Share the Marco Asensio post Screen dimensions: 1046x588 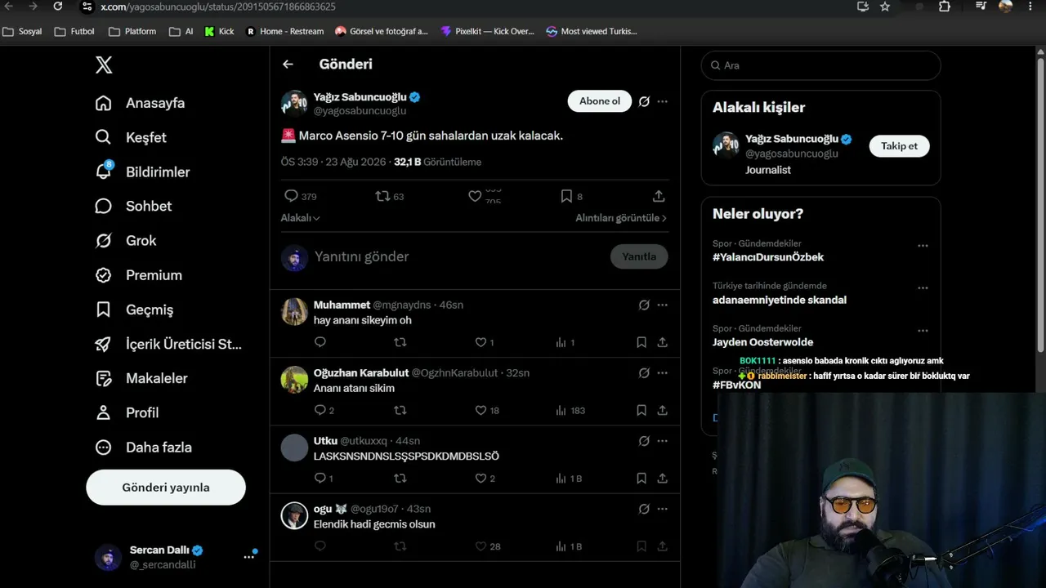pyautogui.click(x=659, y=196)
